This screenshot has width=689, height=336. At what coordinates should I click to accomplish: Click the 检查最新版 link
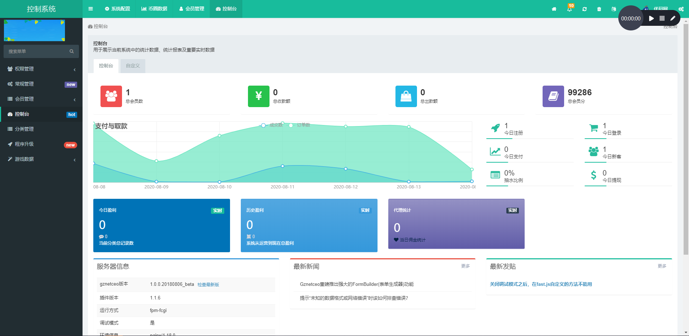coord(208,284)
